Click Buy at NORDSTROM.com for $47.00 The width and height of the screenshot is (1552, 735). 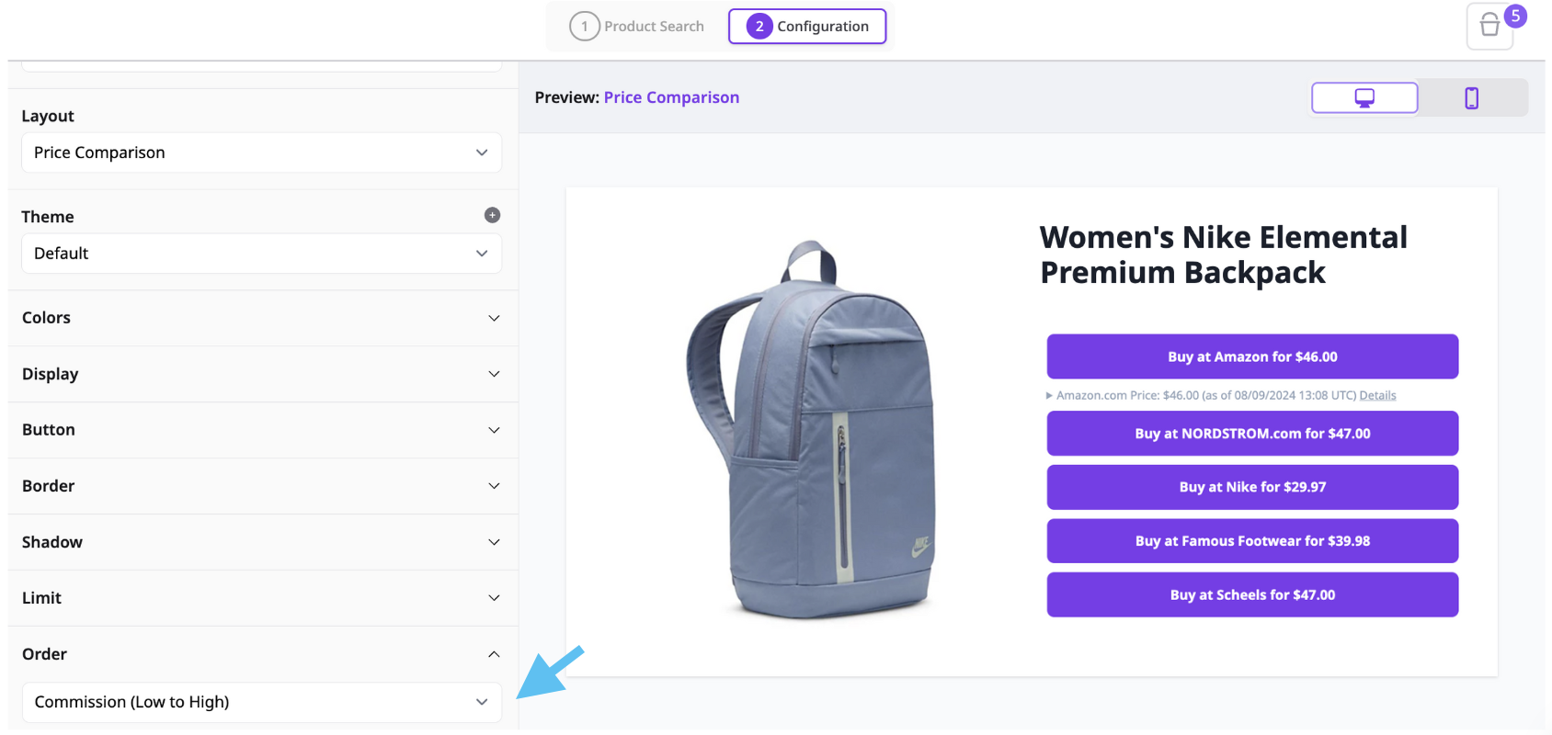(x=1252, y=434)
